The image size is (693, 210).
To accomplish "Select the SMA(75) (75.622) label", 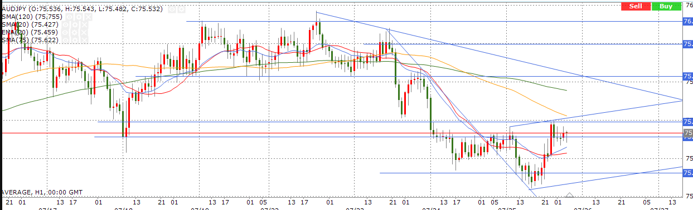I will coord(30,41).
